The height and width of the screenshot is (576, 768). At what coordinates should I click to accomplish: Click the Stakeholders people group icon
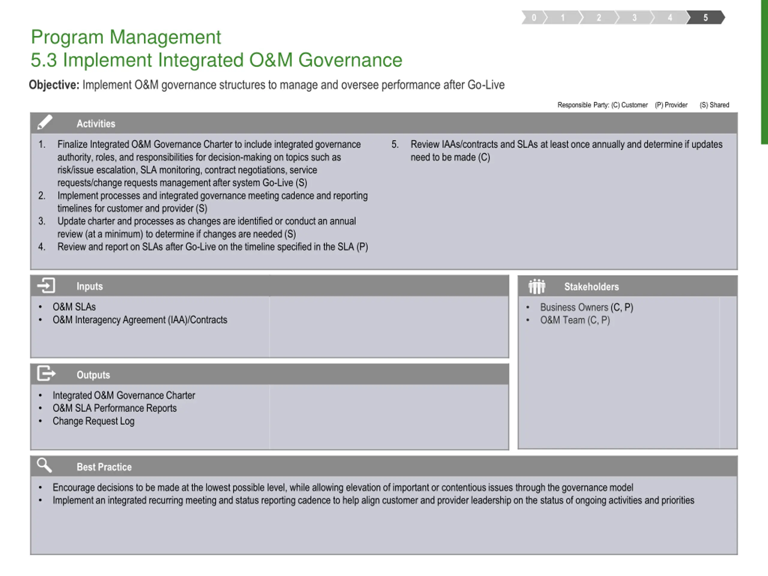tap(537, 286)
